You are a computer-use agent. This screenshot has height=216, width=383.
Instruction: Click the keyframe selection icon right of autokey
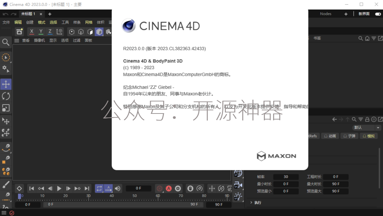tap(178, 188)
